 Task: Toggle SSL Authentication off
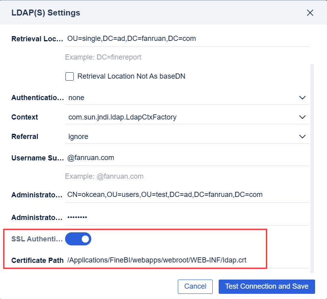click(x=78, y=239)
